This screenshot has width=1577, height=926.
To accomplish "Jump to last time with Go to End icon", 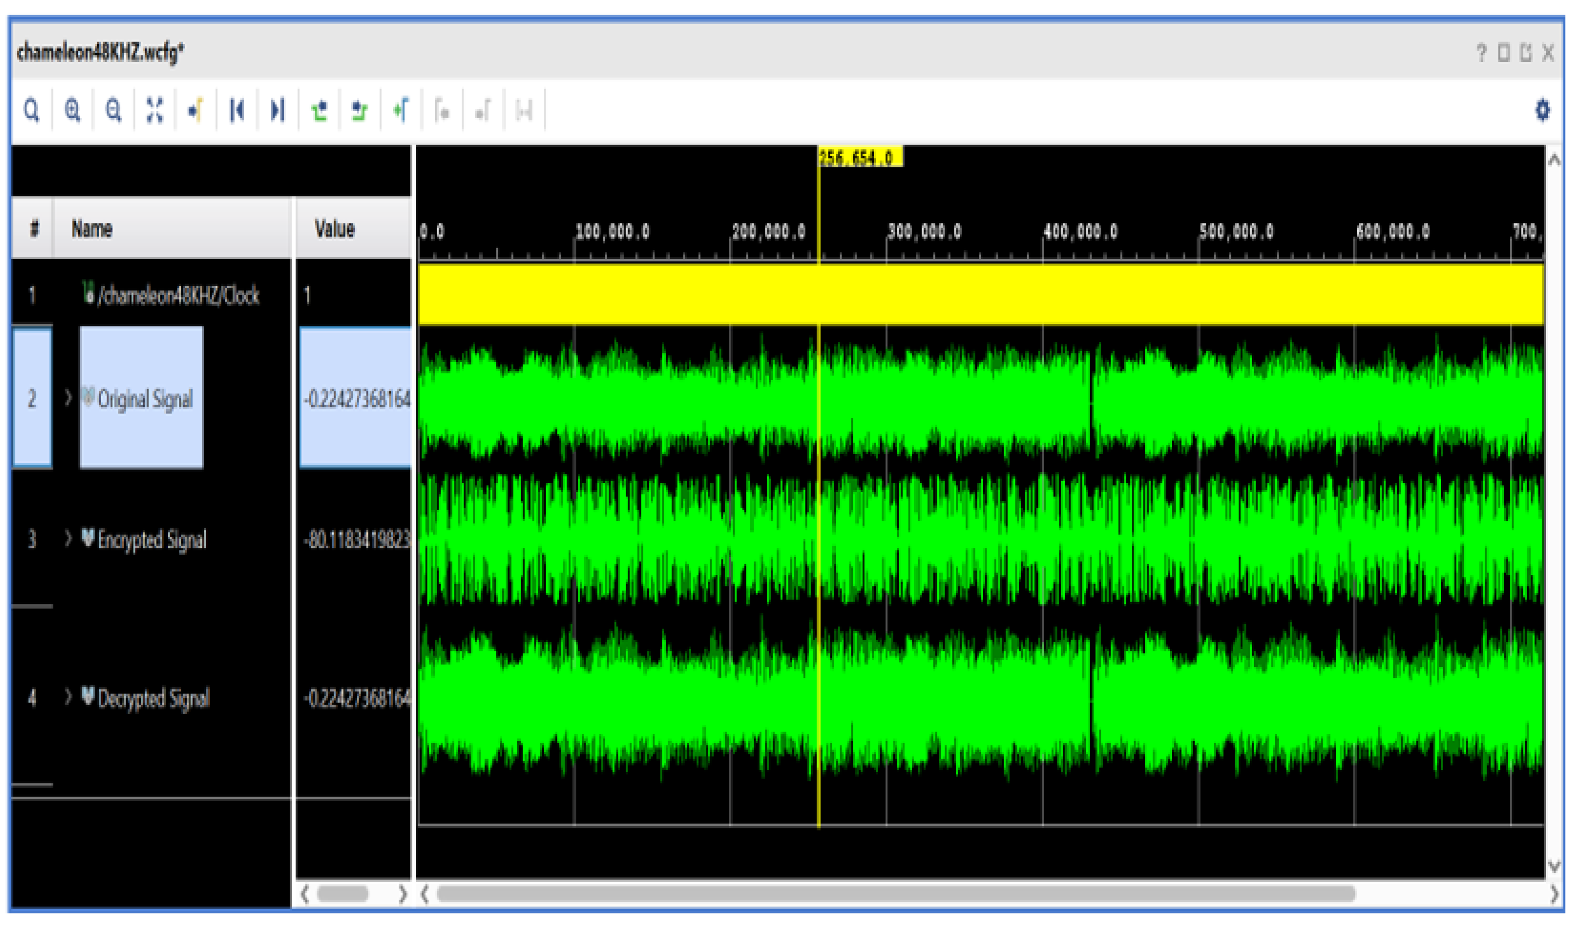I will coord(278,111).
